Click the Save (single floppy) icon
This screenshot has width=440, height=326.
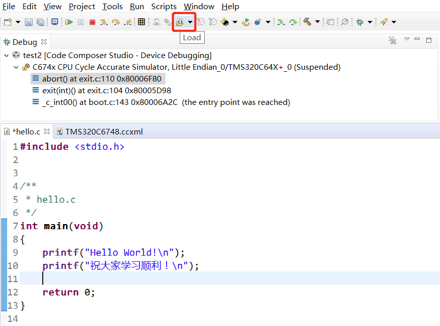coord(29,22)
